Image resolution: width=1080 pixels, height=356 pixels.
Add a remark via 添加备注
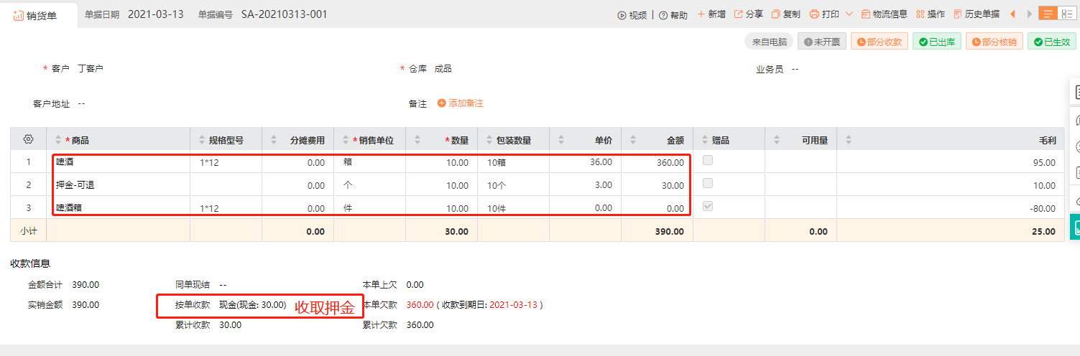pos(460,103)
